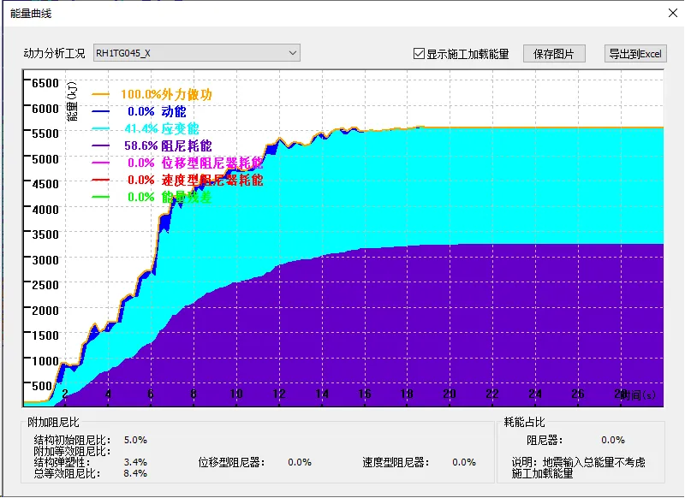
Task: Select the 58.6% 阻尼耗能 legend entry
Action: click(168, 145)
